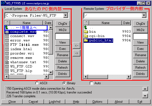Viewport: 152px width, 106px height.
Task: Click the green up-directory arrow in remote list
Action: point(86,27)
